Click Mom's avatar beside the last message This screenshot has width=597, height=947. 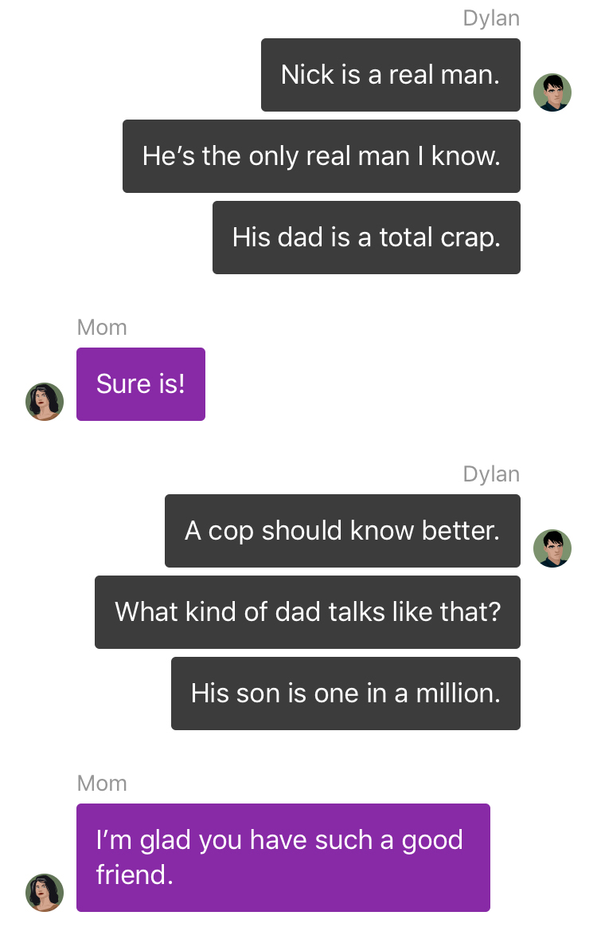coord(45,893)
